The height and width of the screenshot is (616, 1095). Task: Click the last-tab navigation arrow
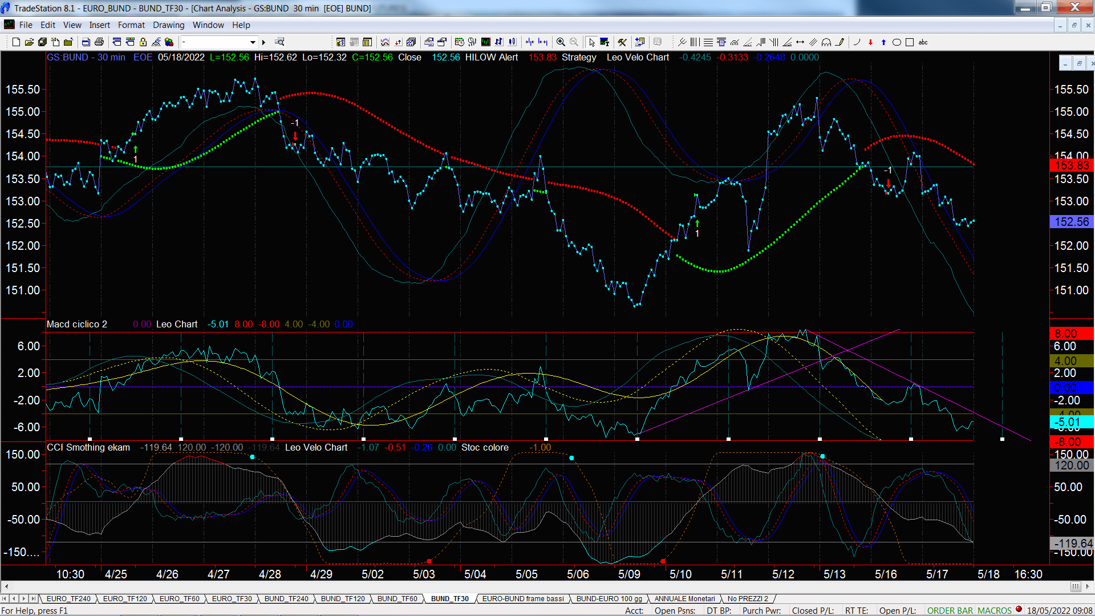click(33, 598)
